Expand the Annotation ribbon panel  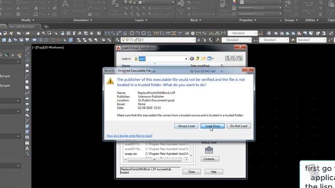point(83,20)
